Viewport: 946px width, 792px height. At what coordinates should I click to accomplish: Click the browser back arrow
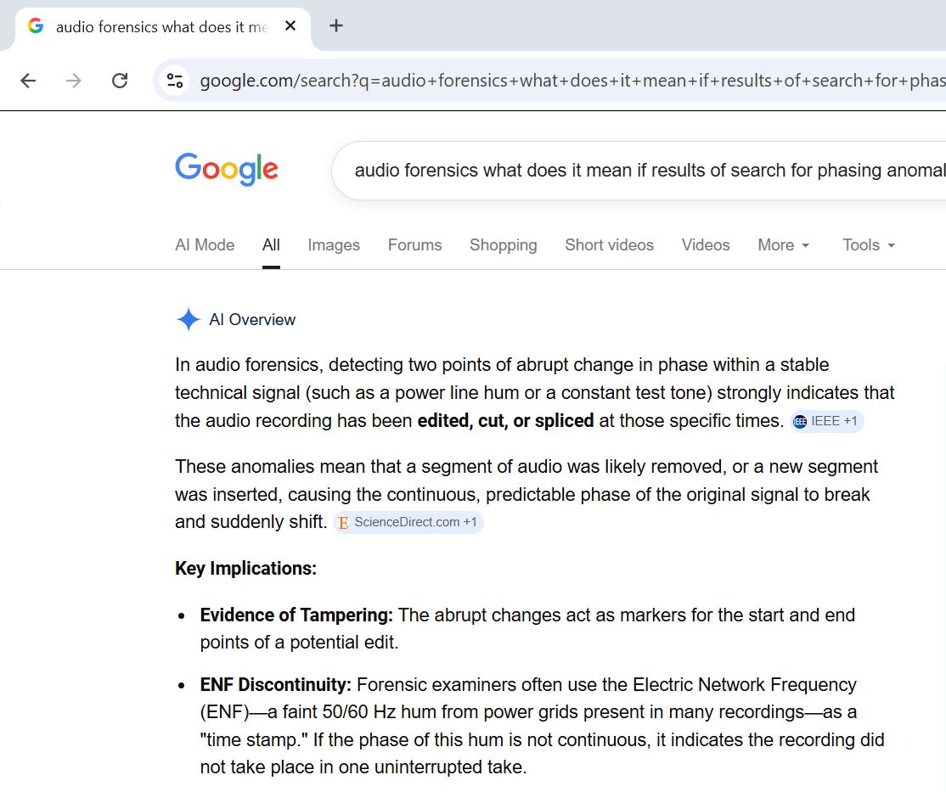tap(28, 81)
